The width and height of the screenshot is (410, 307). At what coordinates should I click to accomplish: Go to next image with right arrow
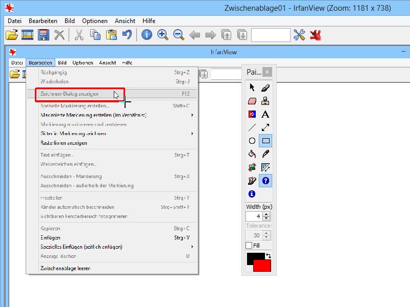pos(211,35)
